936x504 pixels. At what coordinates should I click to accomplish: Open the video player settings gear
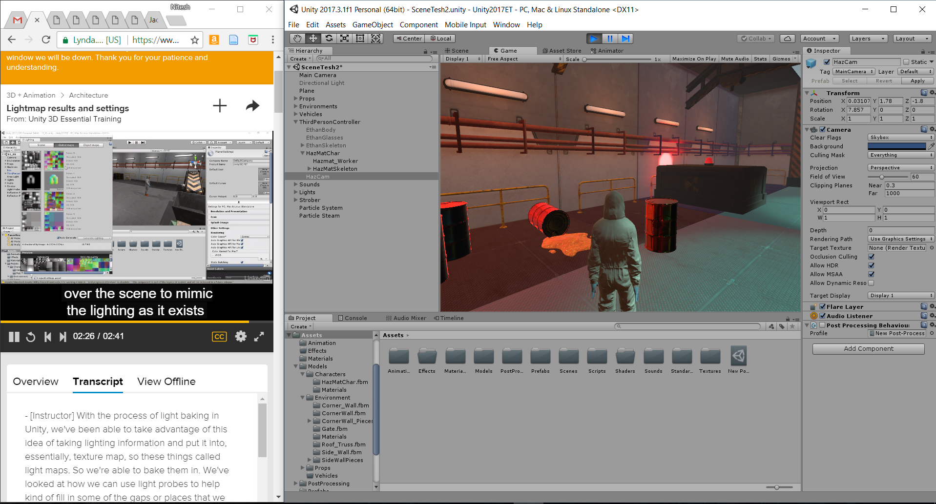[241, 336]
